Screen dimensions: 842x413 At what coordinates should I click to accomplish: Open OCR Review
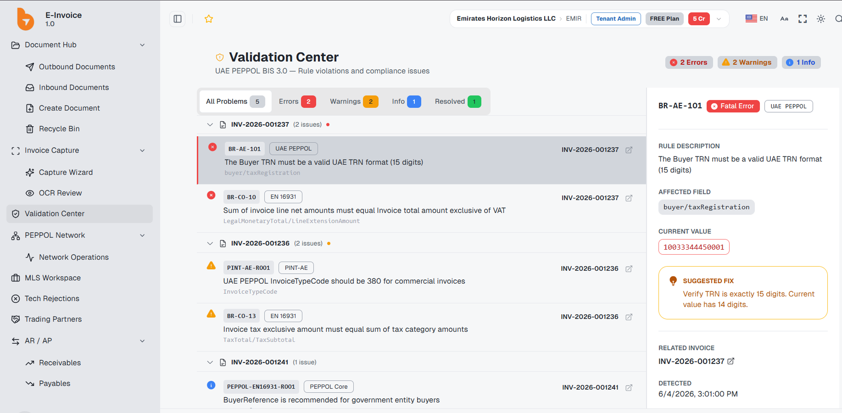point(60,193)
